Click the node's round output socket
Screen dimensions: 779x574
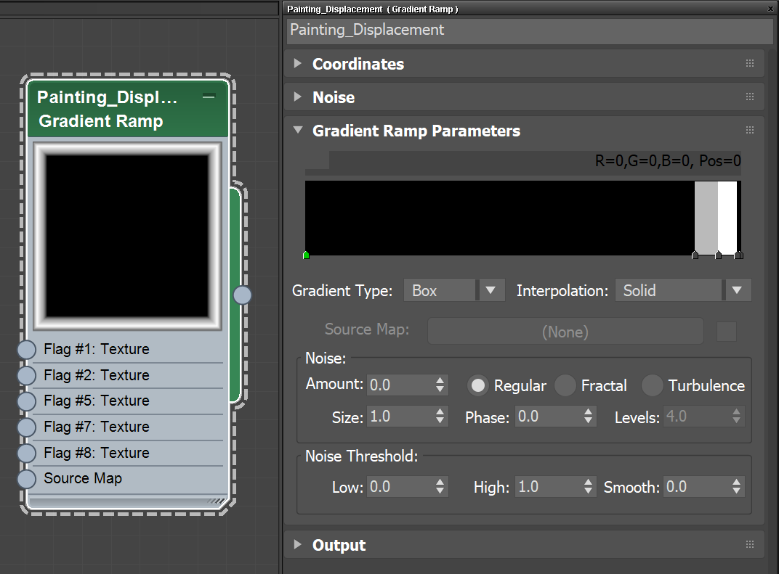tap(242, 295)
